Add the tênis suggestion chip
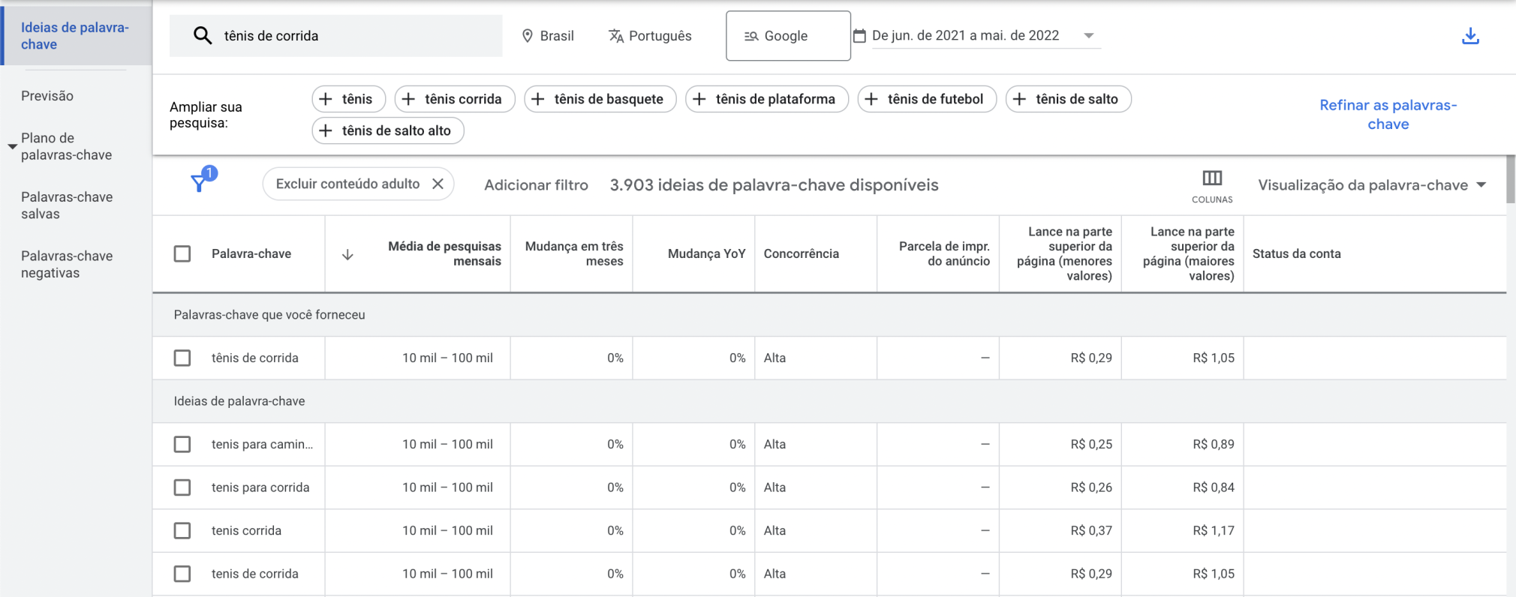Image resolution: width=1516 pixels, height=597 pixels. click(348, 99)
